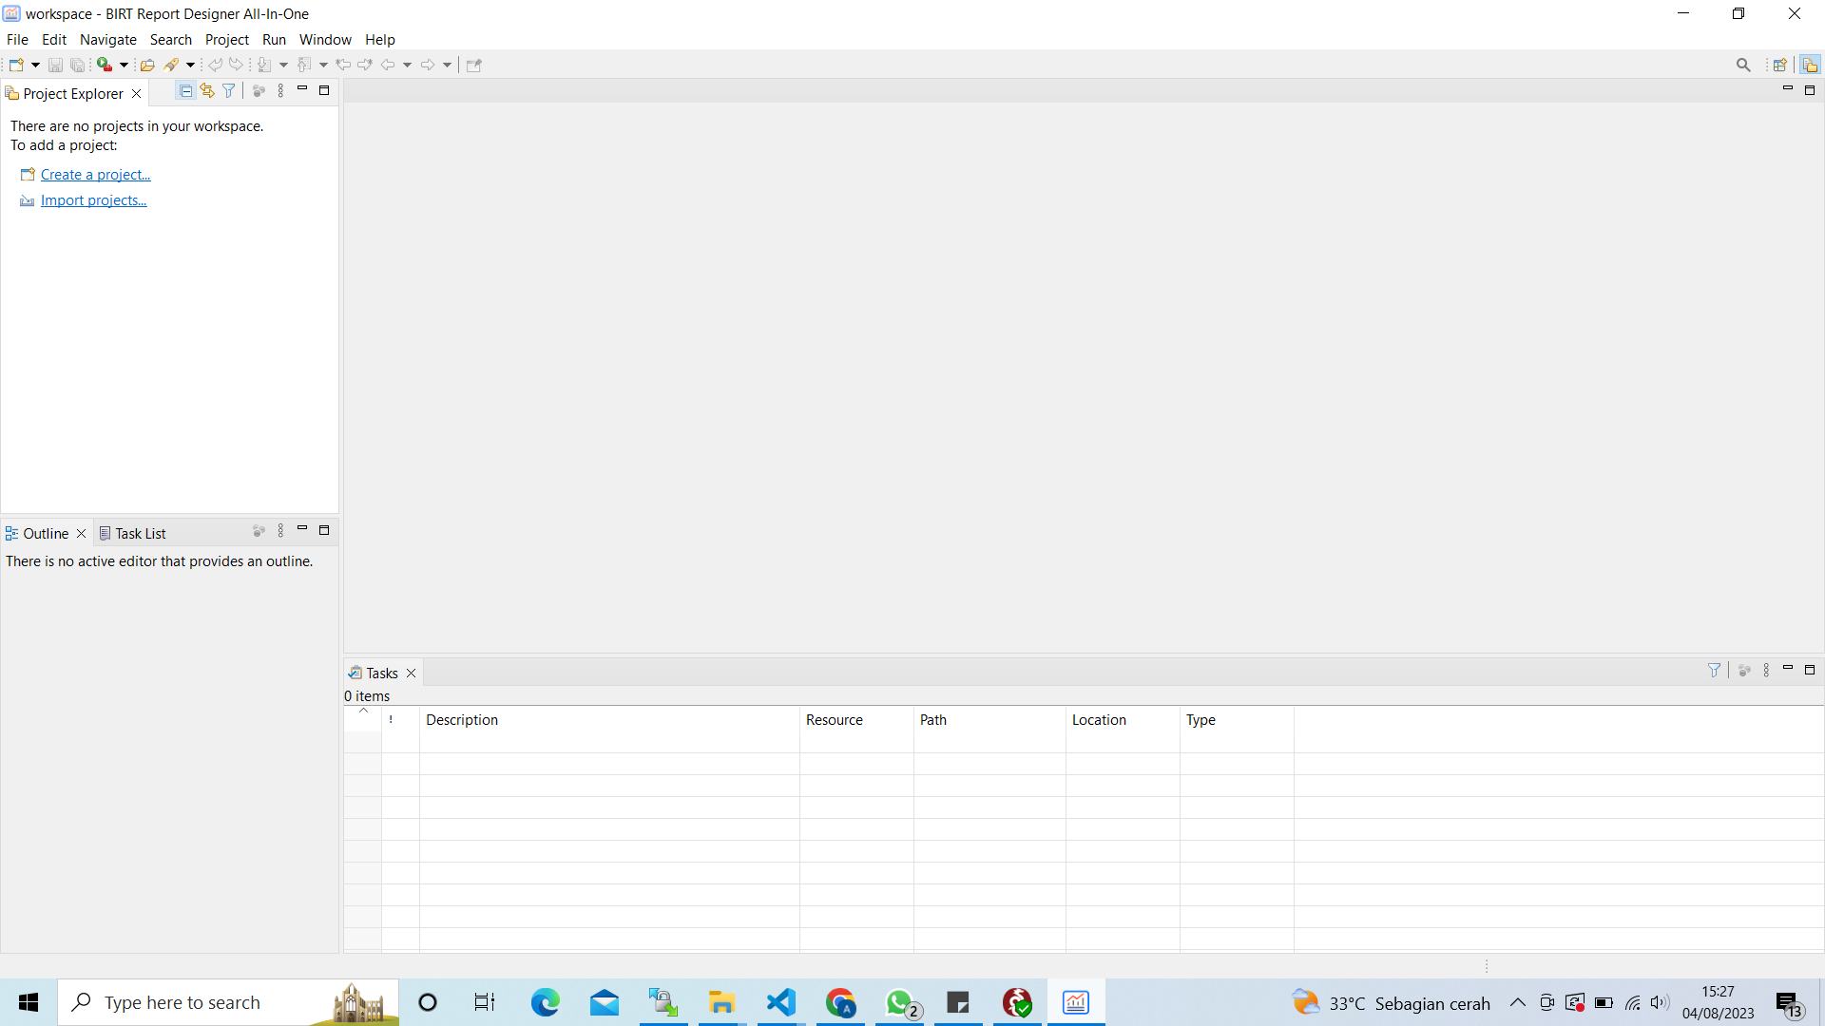The width and height of the screenshot is (1825, 1026).
Task: Click the Run External Tools icon
Action: (x=105, y=65)
